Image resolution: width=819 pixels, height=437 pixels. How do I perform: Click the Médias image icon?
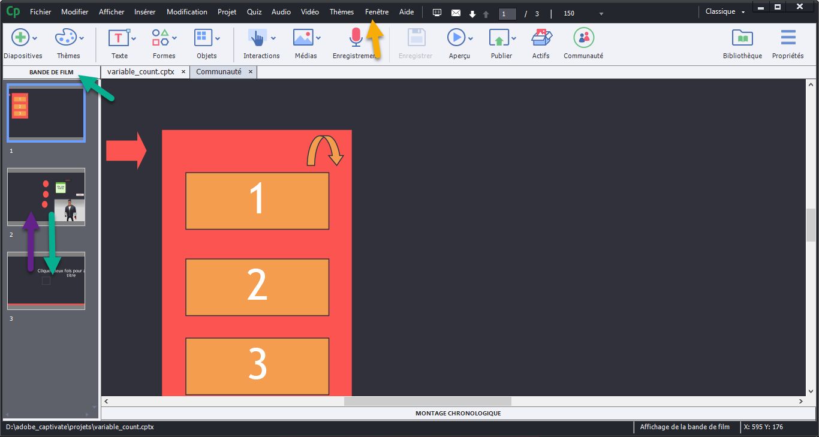303,38
